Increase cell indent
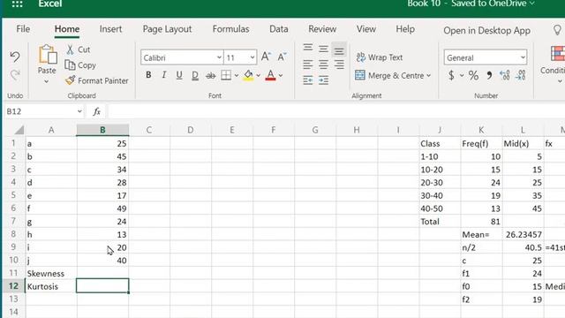The image size is (565, 318). tap(323, 80)
